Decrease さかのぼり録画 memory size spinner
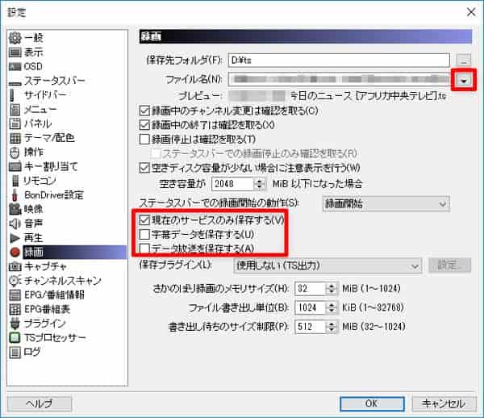484x418 pixels. [x=332, y=292]
